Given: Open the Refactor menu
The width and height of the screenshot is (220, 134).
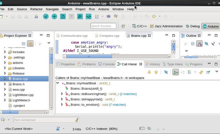Looking at the screenshot, I should (x=36, y=9).
